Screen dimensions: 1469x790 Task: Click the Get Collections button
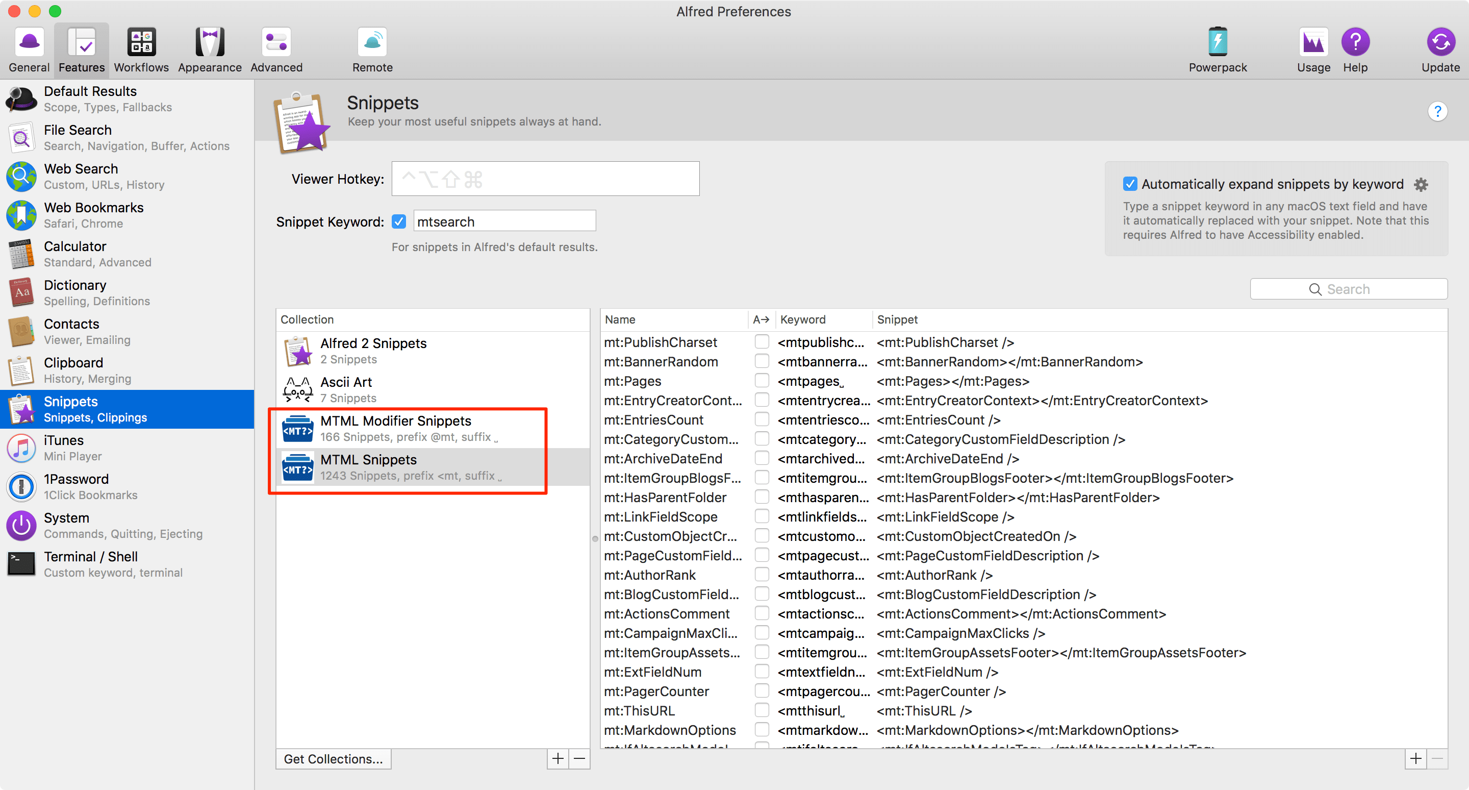[333, 759]
